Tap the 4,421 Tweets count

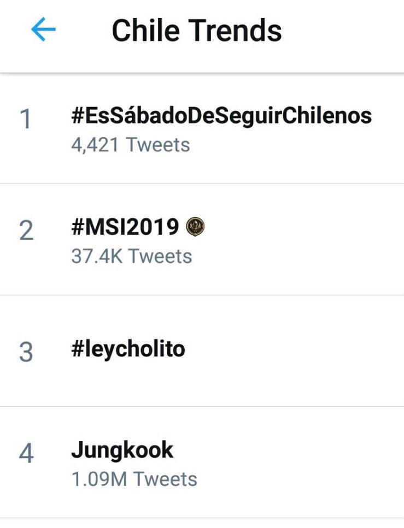(x=131, y=145)
